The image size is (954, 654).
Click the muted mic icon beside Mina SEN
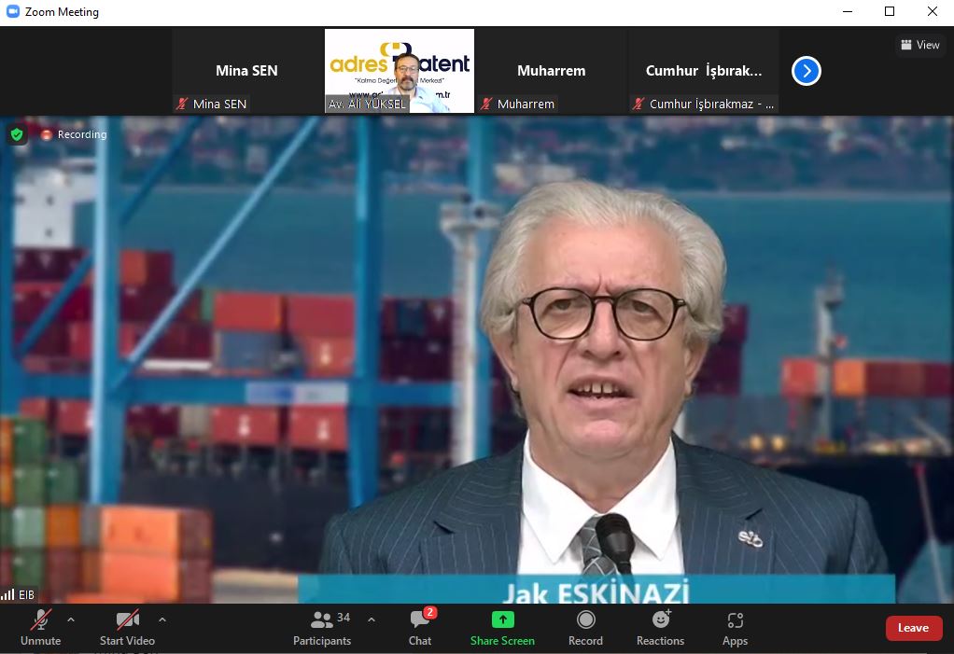(182, 104)
